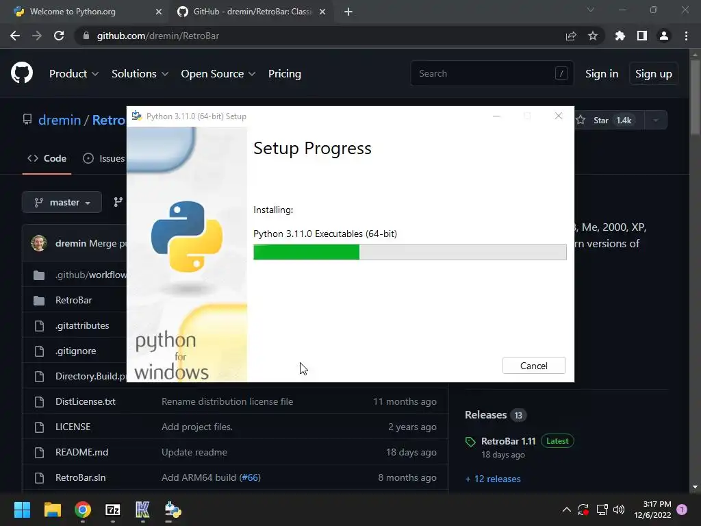Screen dimensions: 701x526
Task: Open README.md file
Action: (x=82, y=452)
